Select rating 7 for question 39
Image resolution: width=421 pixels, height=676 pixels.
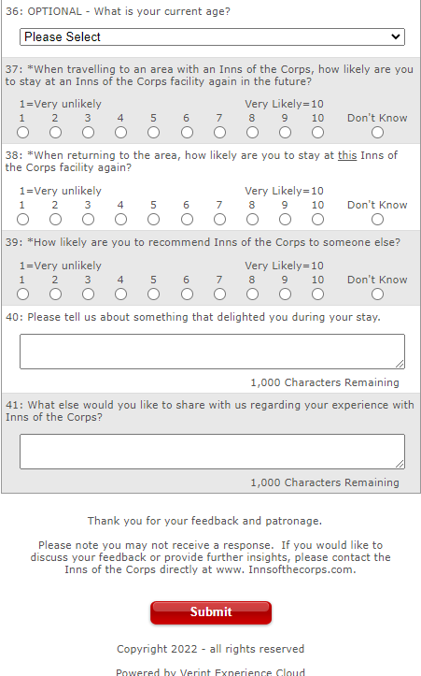(x=219, y=295)
